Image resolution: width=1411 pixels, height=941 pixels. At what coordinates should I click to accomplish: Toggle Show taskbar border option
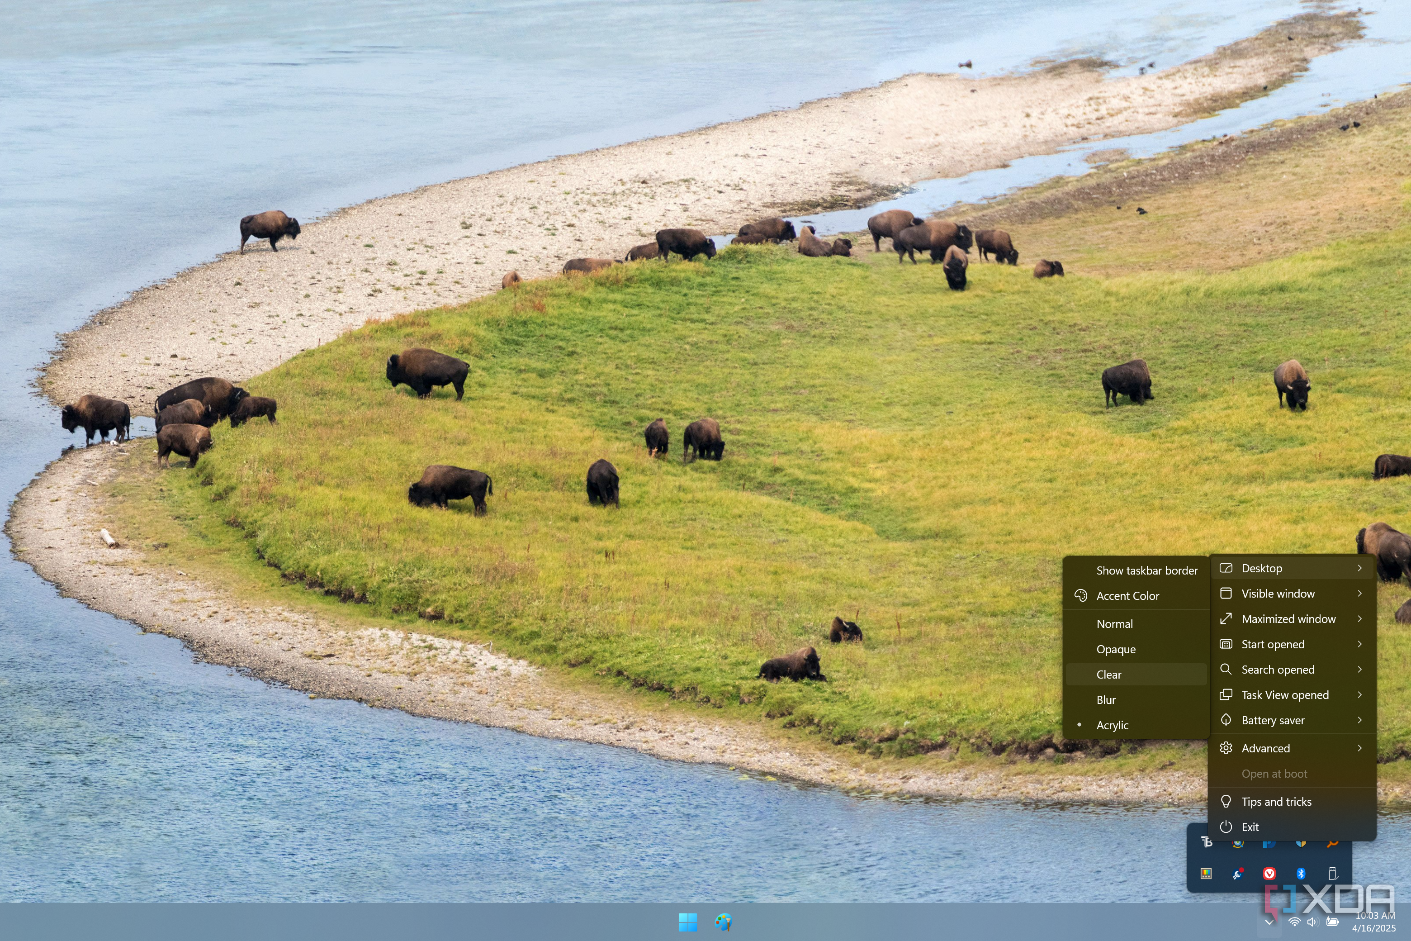pos(1136,570)
